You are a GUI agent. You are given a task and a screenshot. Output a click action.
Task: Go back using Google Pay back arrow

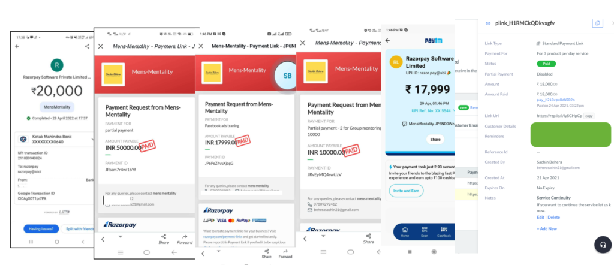tap(17, 46)
